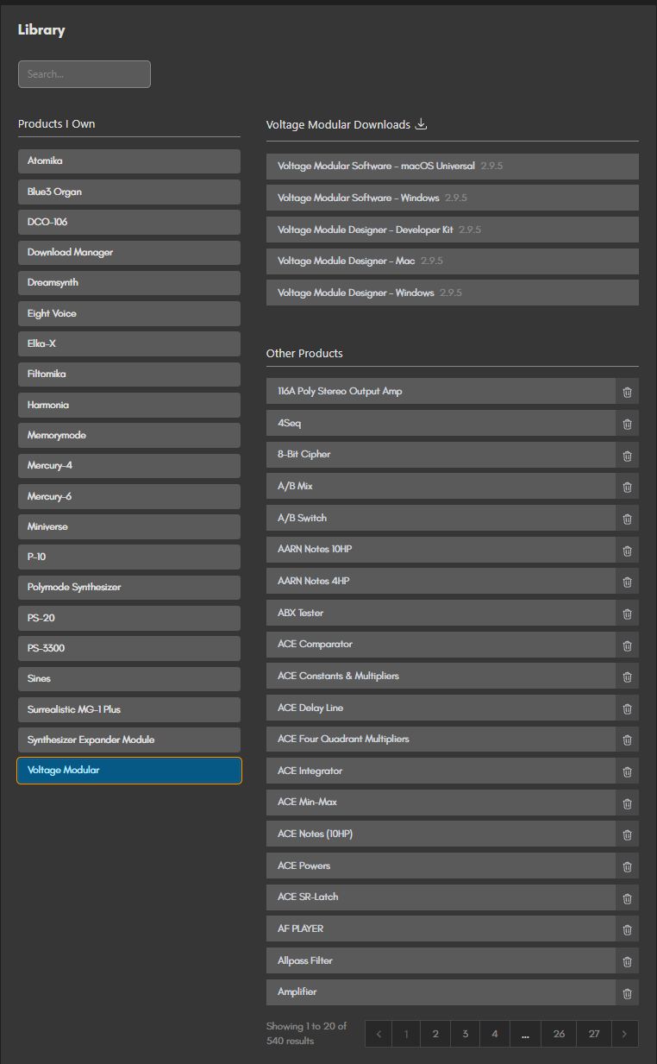Viewport: 657px width, 1064px height.
Task: Select Atomika in Products I Own
Action: click(x=129, y=161)
